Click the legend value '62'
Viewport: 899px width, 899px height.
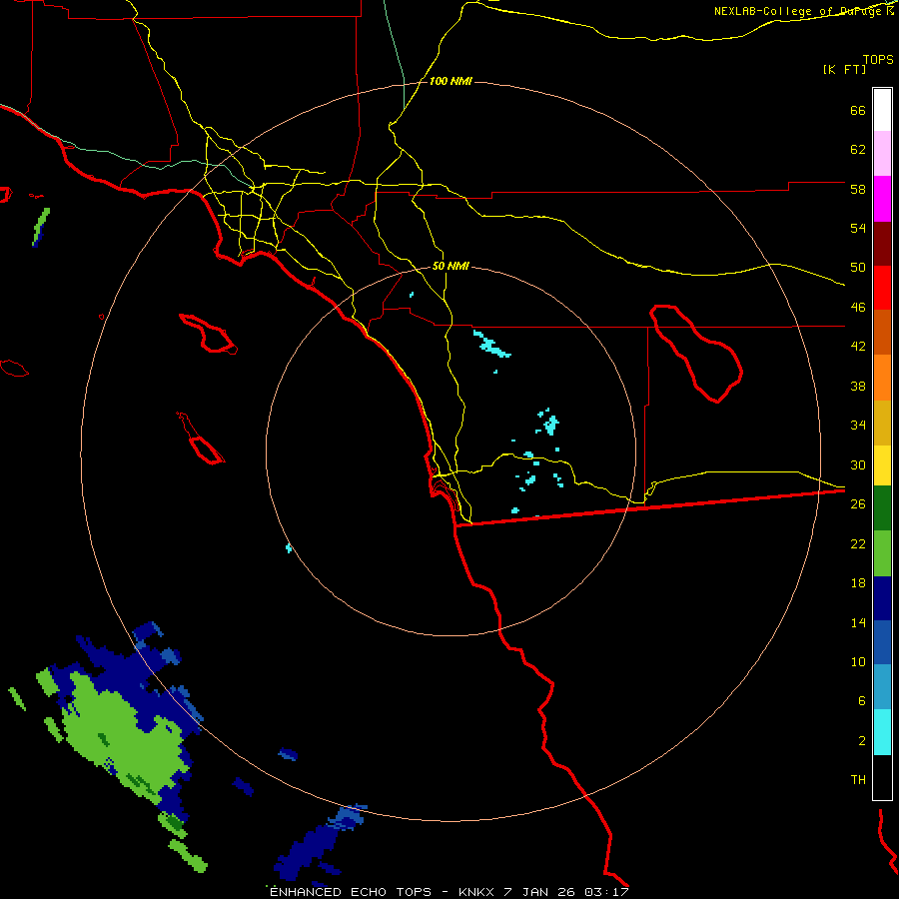858,150
